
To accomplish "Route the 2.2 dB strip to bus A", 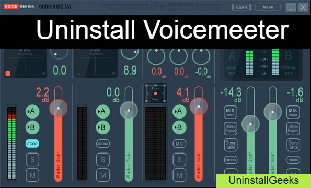I will [x=32, y=111].
